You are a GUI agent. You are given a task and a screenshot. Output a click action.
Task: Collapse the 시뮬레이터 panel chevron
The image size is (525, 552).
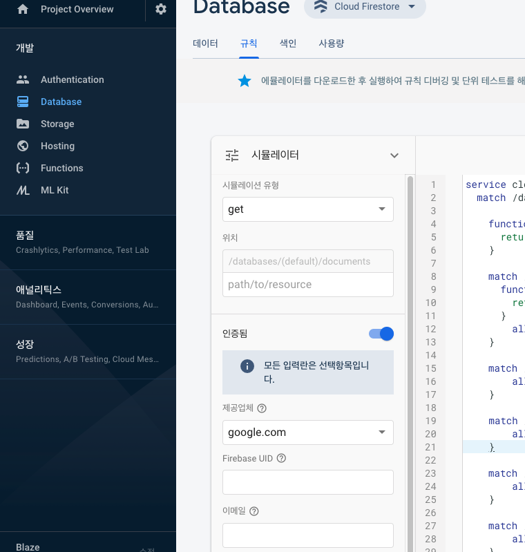tap(394, 155)
